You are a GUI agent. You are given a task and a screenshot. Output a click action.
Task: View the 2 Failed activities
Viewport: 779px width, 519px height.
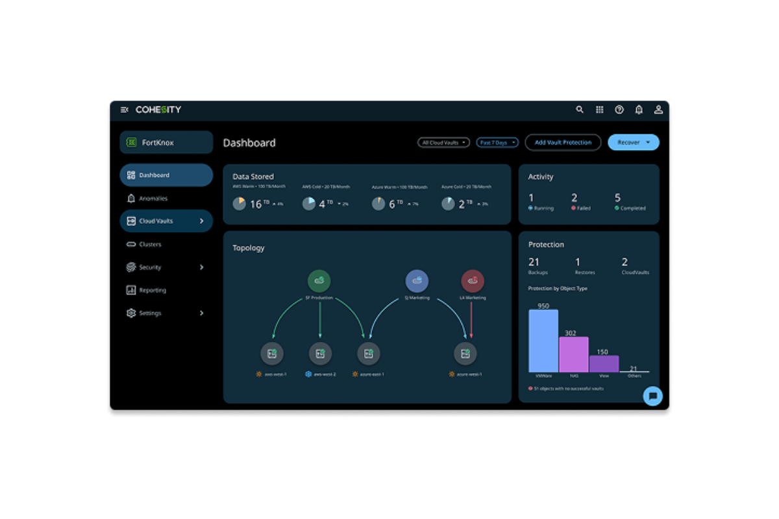pos(581,202)
